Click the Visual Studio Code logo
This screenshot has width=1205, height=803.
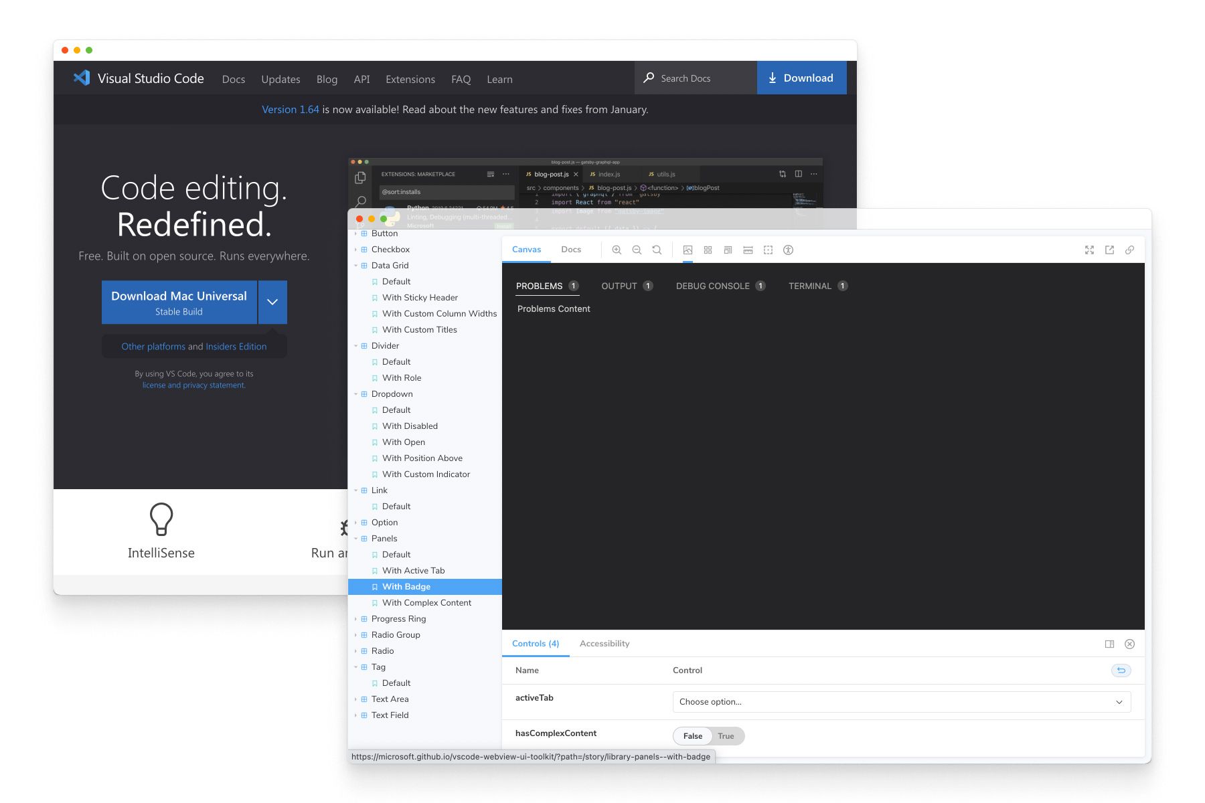pyautogui.click(x=82, y=78)
